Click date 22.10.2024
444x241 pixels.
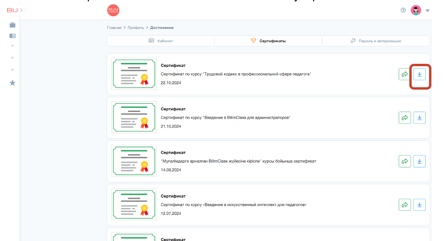(171, 83)
